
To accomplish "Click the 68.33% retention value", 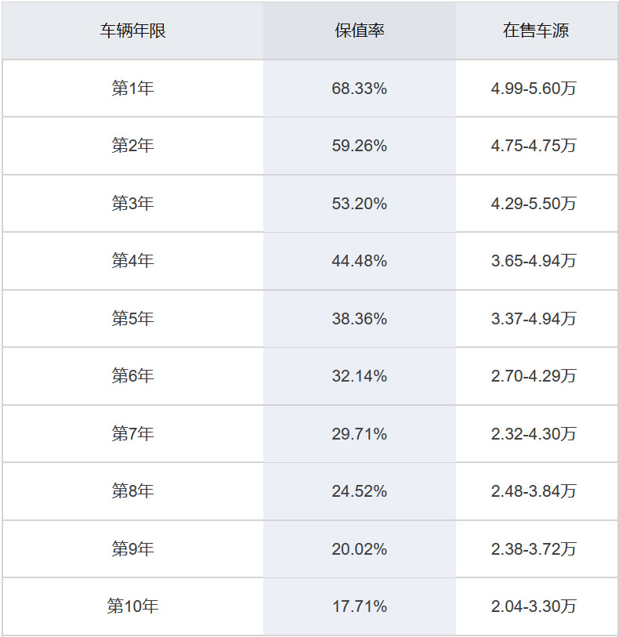I will [x=359, y=89].
